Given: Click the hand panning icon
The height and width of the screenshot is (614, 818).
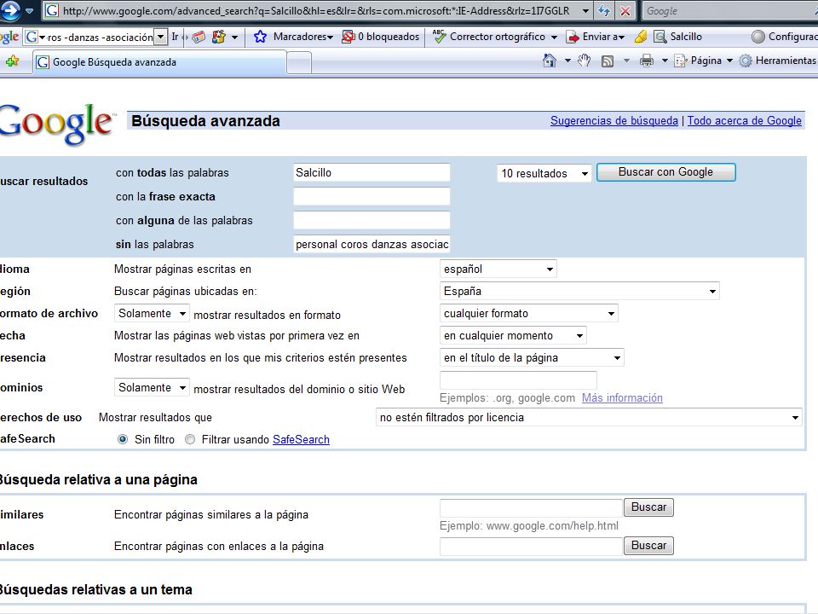Looking at the screenshot, I should (584, 61).
